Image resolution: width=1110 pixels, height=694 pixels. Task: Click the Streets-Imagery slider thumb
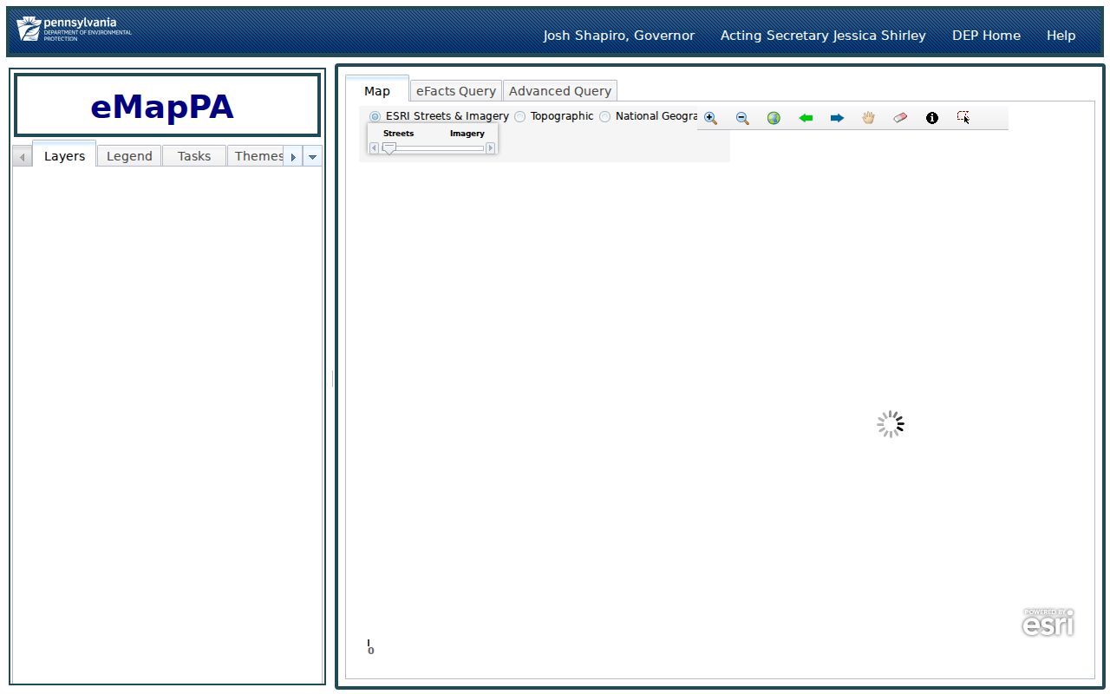pyautogui.click(x=389, y=148)
